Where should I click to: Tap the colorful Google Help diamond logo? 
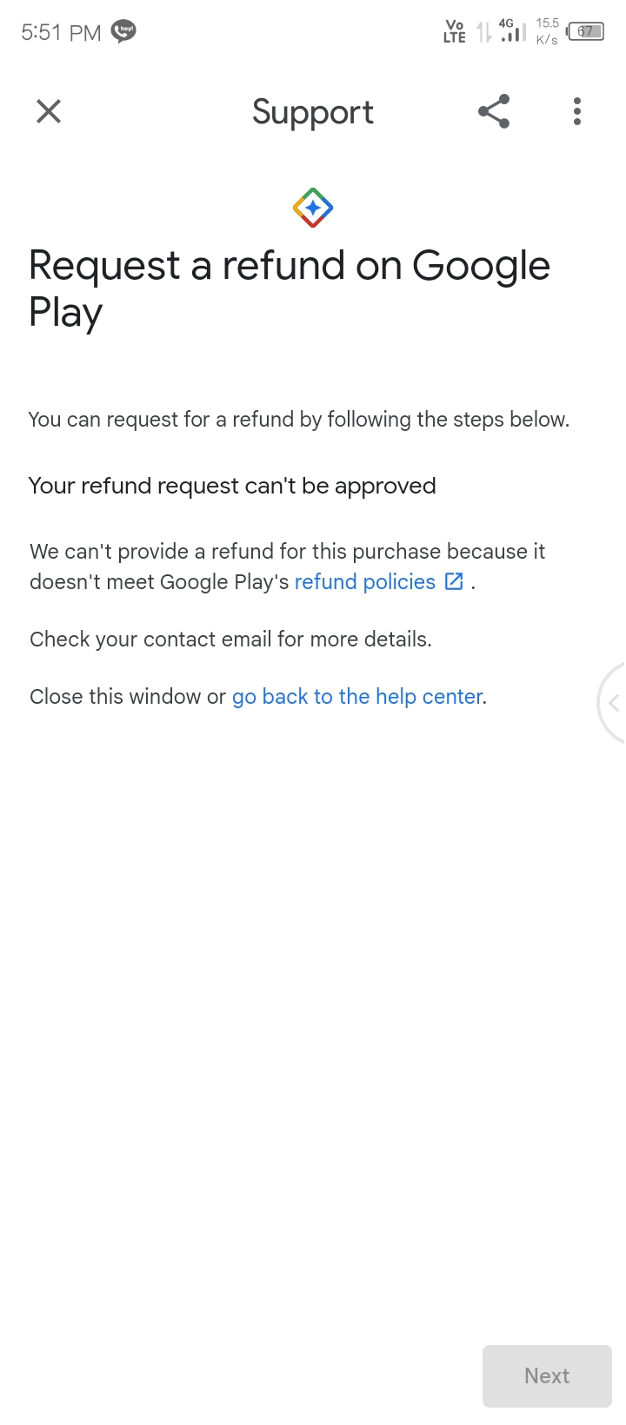click(x=313, y=208)
